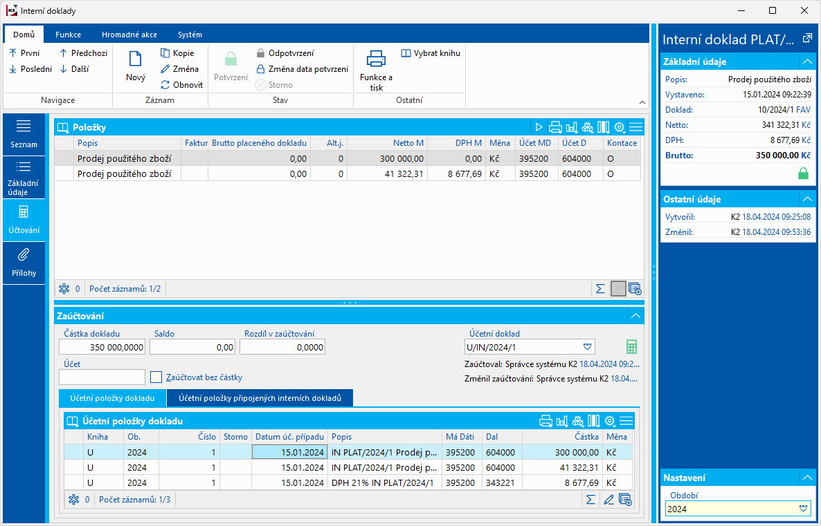Click Vybrat knihu button

coord(431,53)
